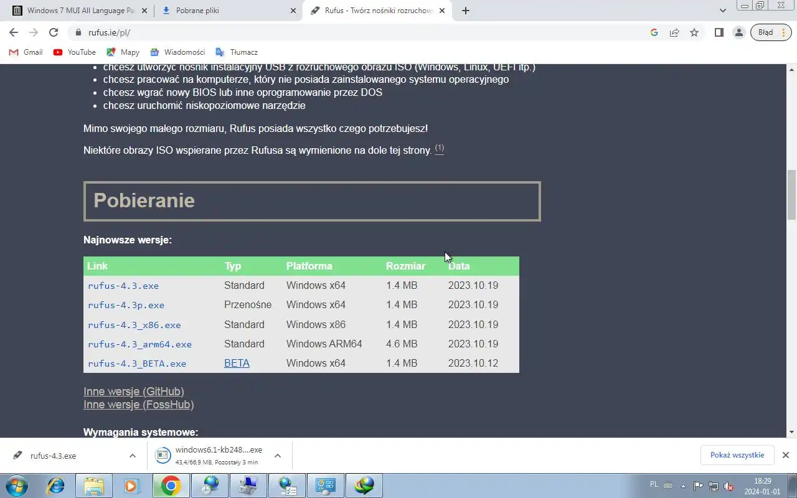
Task: Click the Google icon in address bar
Action: click(654, 32)
